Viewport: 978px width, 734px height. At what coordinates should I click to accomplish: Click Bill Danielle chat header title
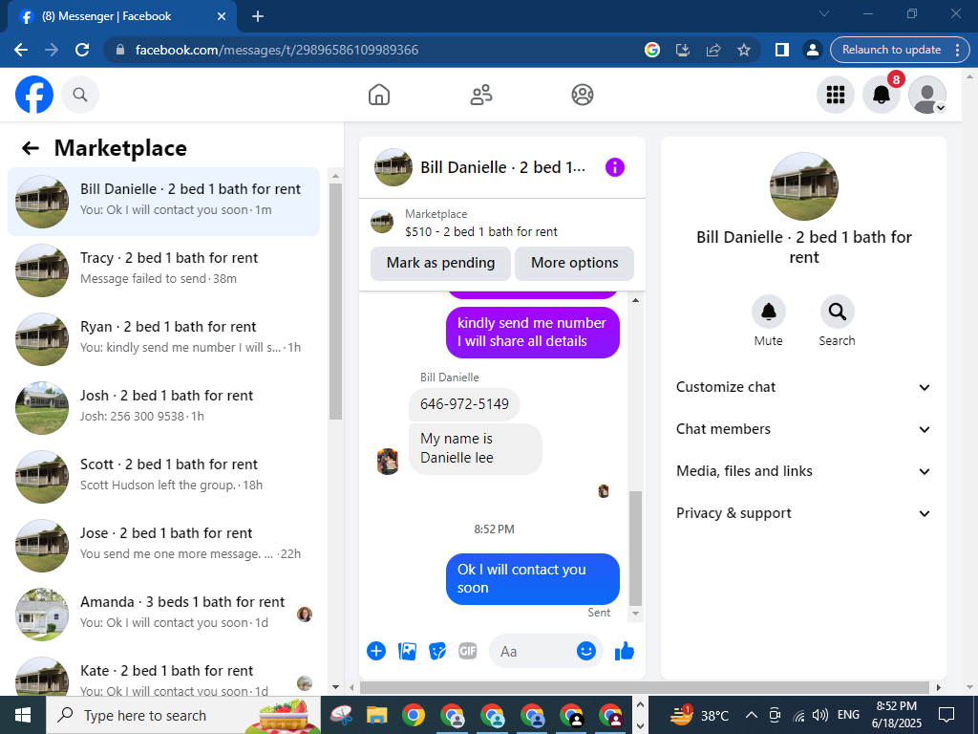[502, 167]
